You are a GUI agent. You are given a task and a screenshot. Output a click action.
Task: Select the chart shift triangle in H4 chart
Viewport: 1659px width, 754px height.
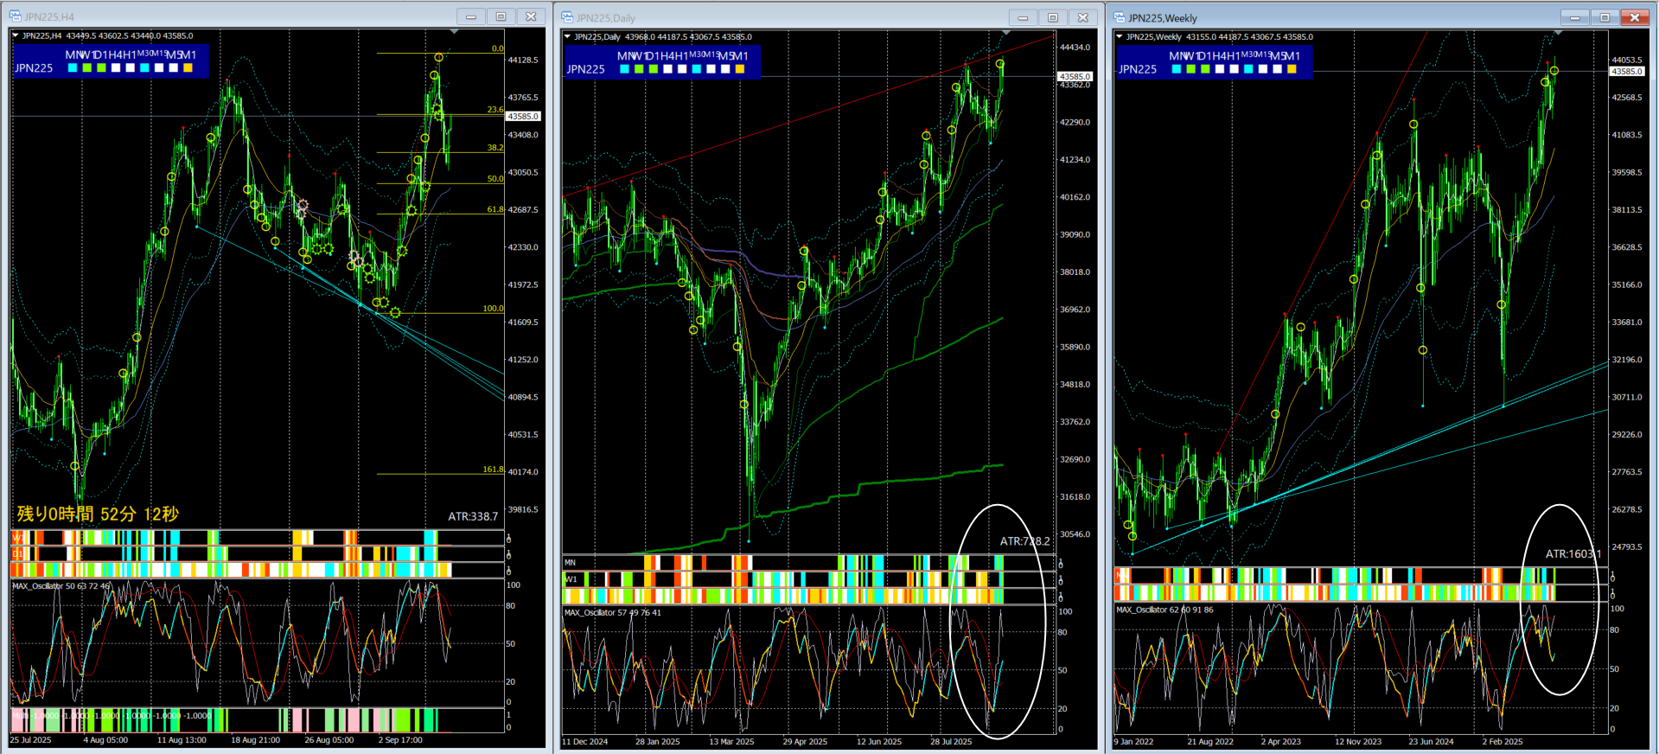click(x=454, y=32)
